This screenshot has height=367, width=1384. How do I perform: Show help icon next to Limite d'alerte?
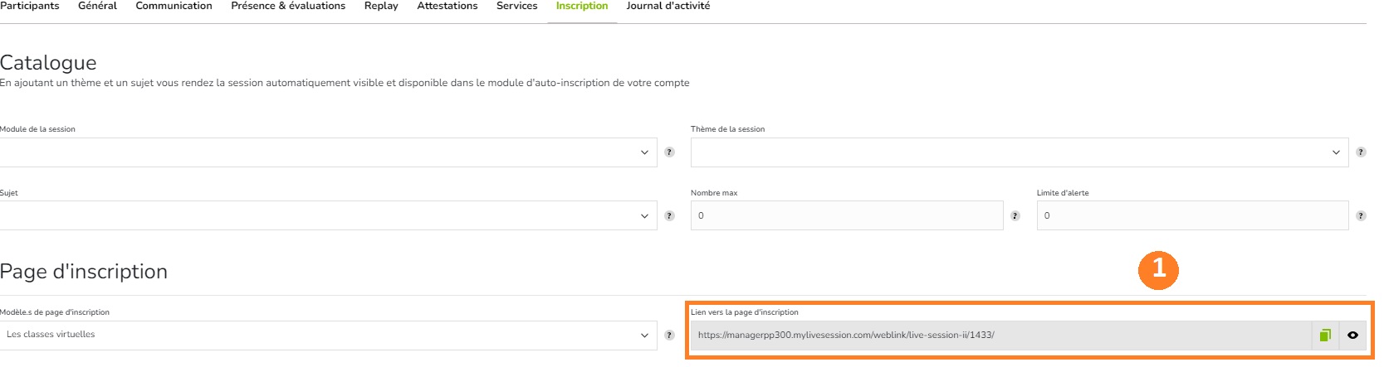coord(1361,216)
